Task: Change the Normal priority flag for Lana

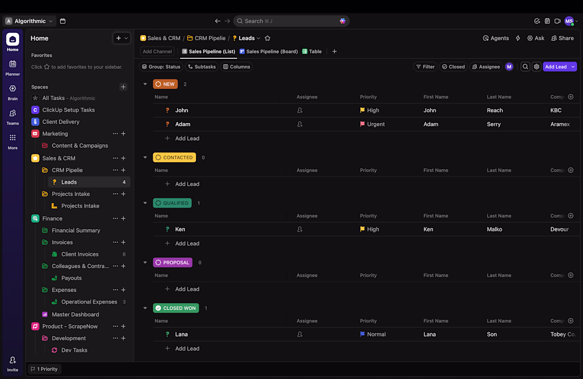Action: tap(373, 334)
